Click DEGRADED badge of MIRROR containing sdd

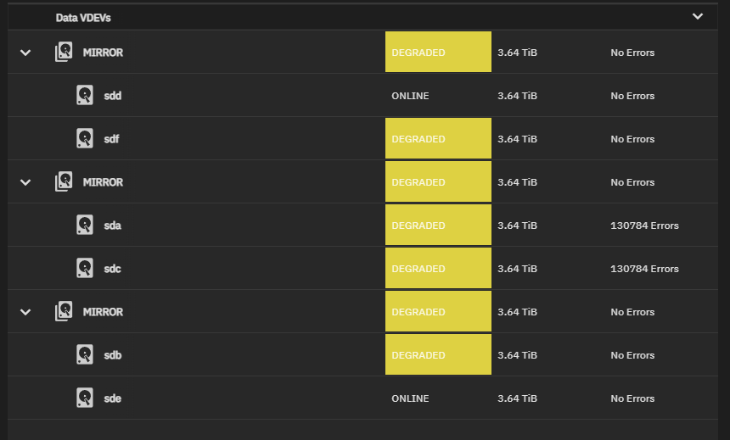pyautogui.click(x=438, y=52)
